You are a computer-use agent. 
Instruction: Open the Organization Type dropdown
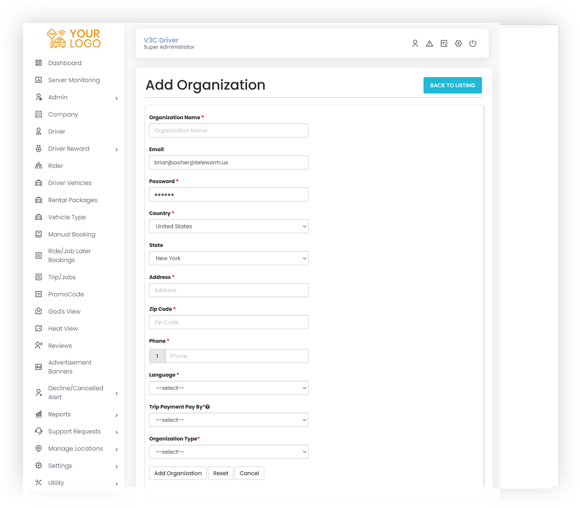coord(228,452)
